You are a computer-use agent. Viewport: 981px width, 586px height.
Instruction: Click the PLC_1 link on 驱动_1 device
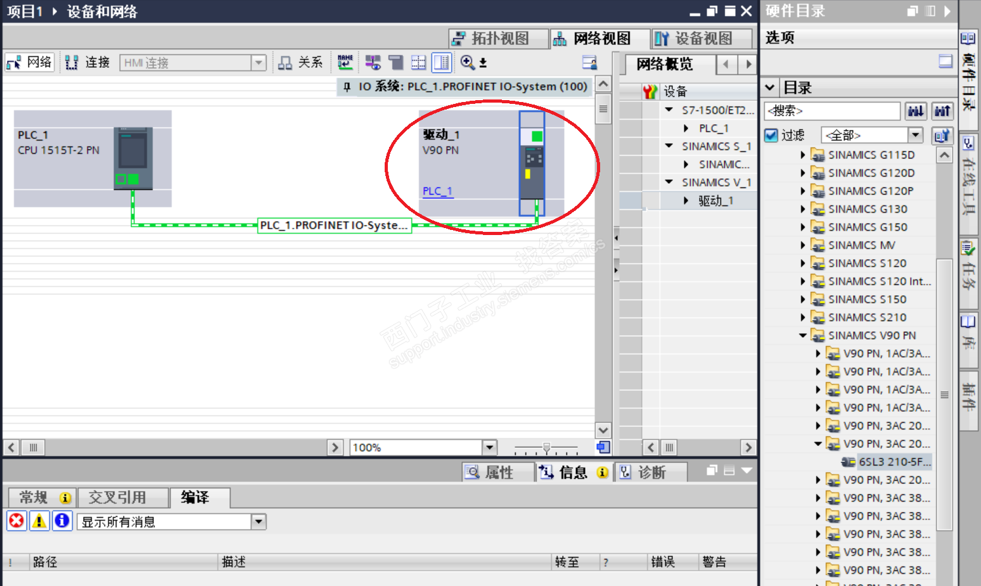click(x=438, y=191)
